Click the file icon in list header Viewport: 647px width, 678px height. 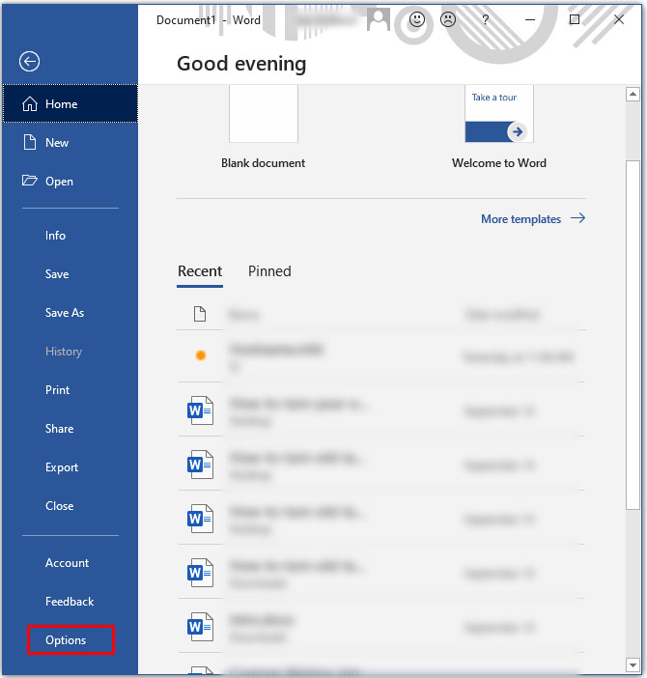(x=200, y=314)
